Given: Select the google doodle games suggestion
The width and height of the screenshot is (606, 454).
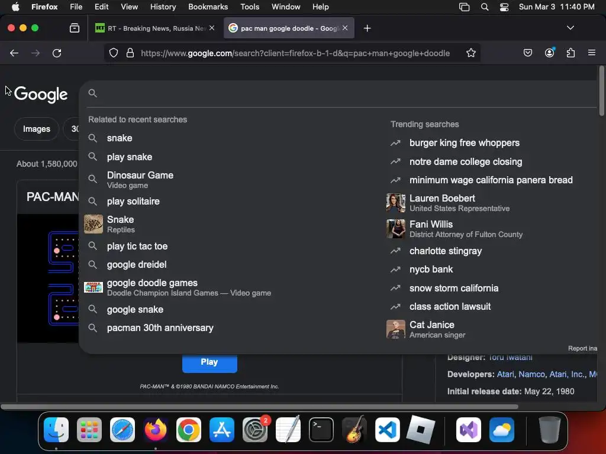Looking at the screenshot, I should [x=189, y=288].
